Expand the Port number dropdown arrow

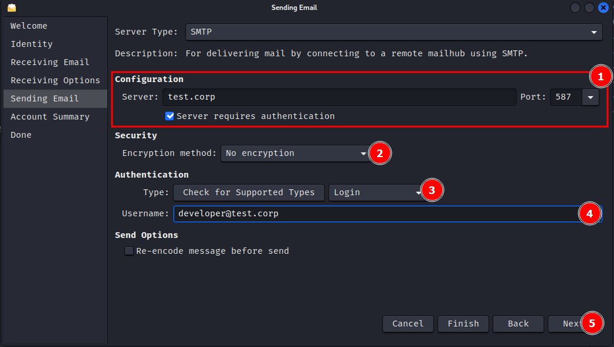click(x=590, y=97)
